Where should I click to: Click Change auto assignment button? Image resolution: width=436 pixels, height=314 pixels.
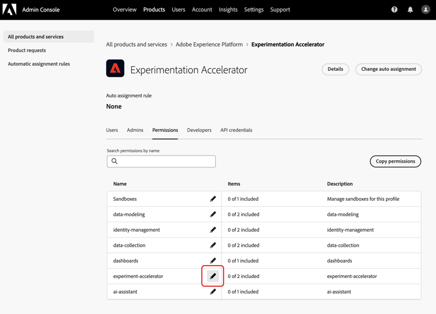click(x=388, y=69)
